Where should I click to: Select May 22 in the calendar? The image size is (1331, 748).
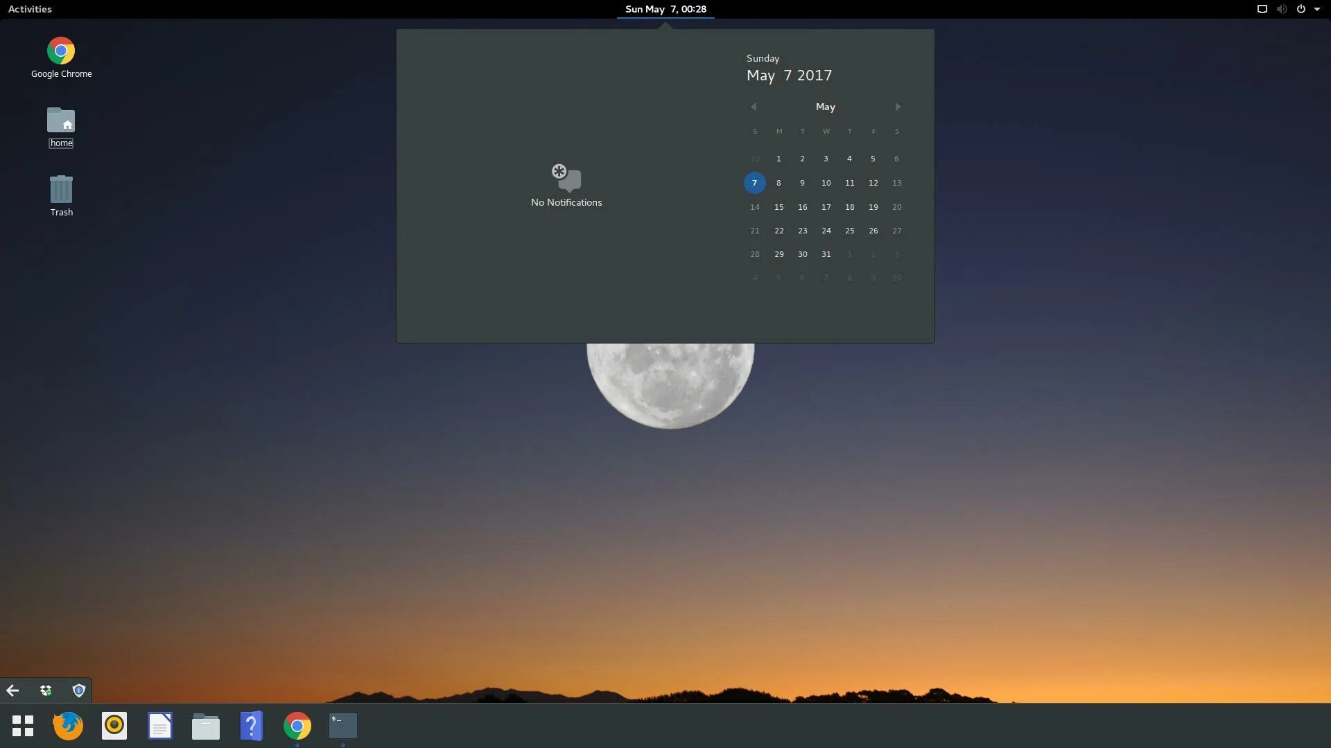[x=778, y=231]
